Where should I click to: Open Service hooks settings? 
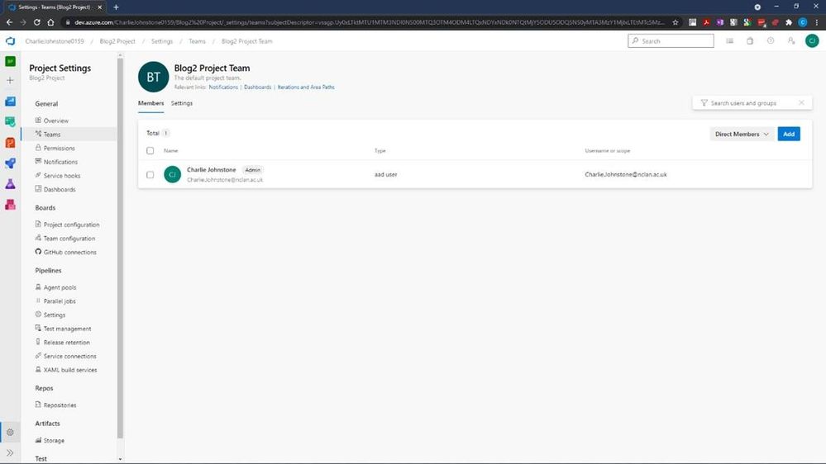[x=62, y=175]
